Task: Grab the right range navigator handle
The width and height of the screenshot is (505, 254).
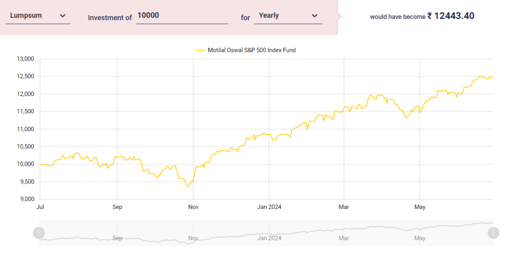Action: coord(493,233)
